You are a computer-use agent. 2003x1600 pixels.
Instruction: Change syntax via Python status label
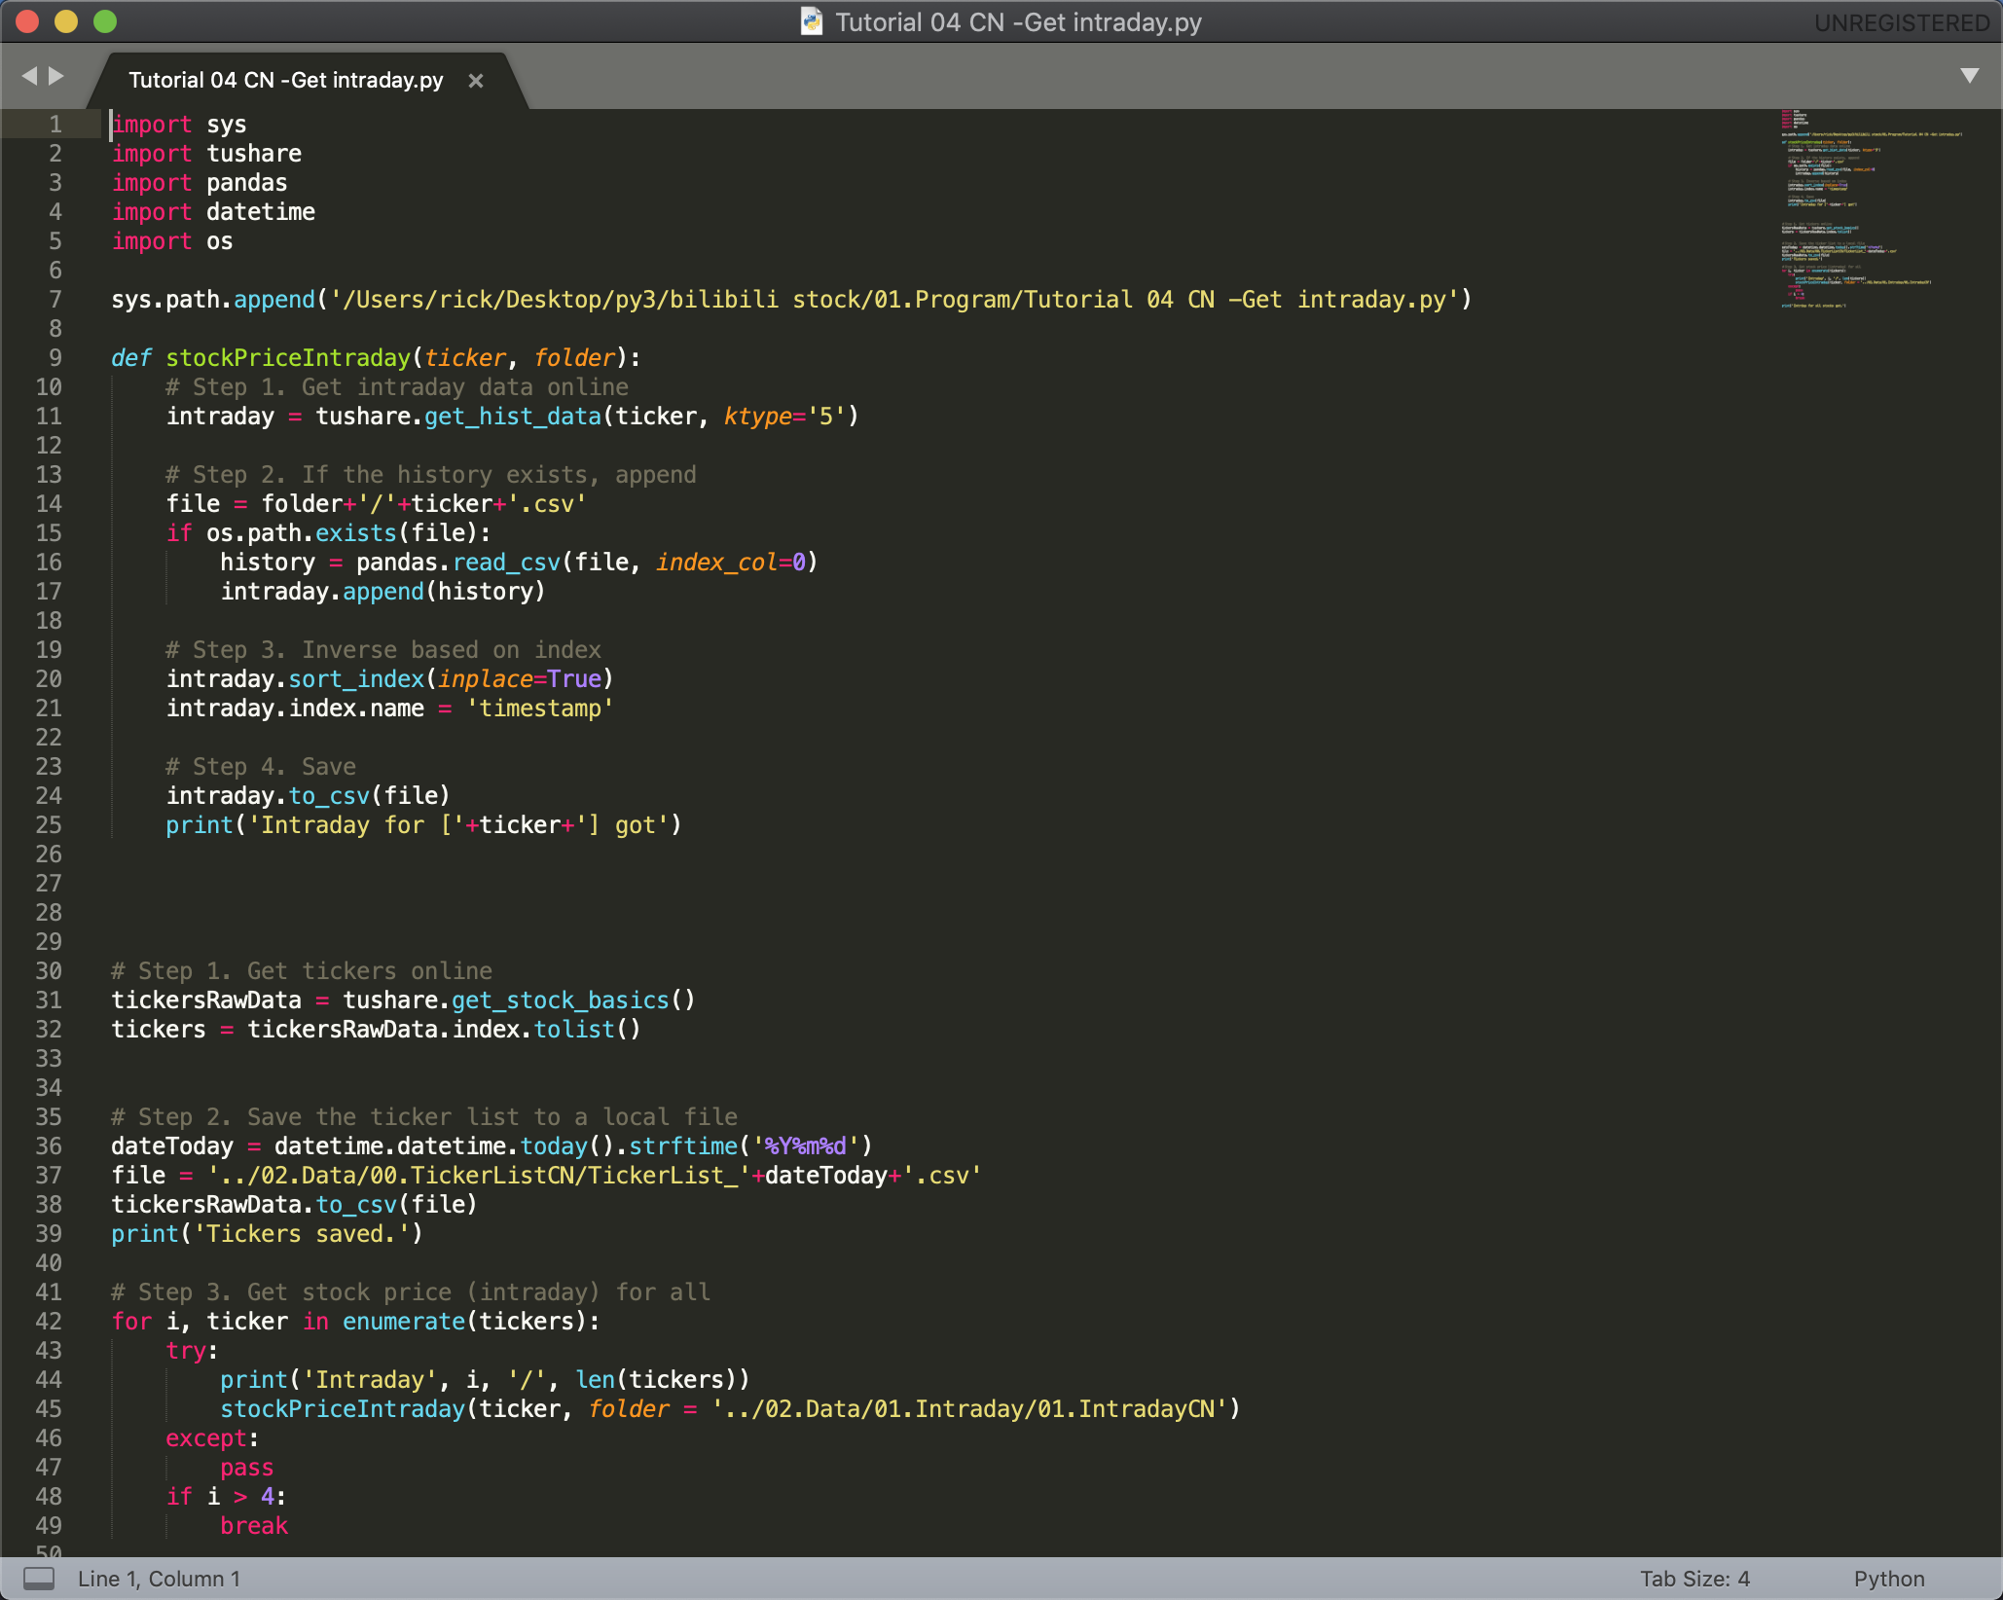click(1889, 1579)
